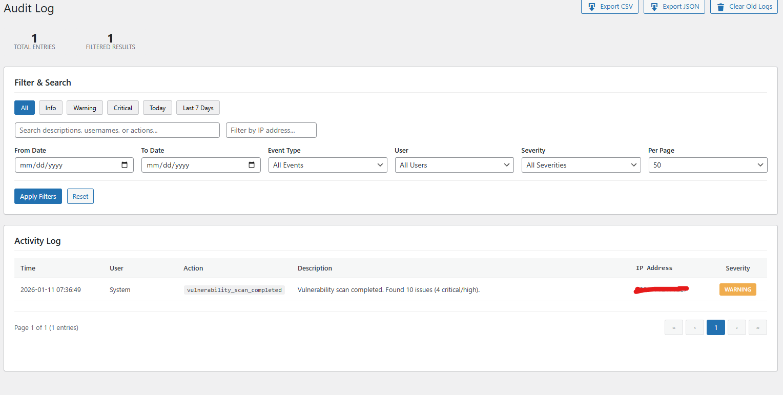Open the calendar picker in From Date field
Viewport: 783px width, 395px height.
[x=125, y=164]
